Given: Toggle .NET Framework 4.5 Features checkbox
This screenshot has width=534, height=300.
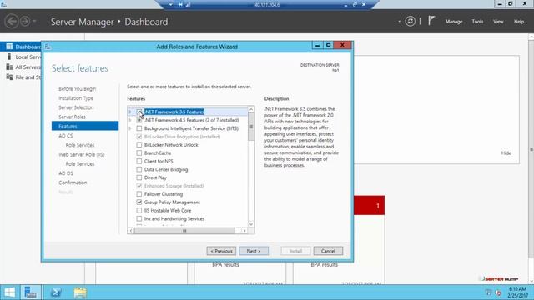Looking at the screenshot, I should coord(139,120).
